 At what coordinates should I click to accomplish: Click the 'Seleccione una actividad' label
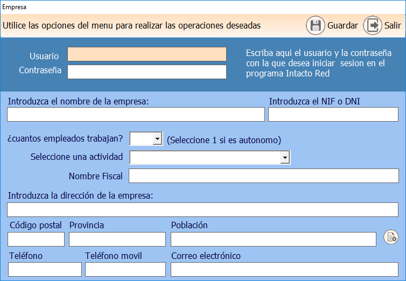pos(76,157)
